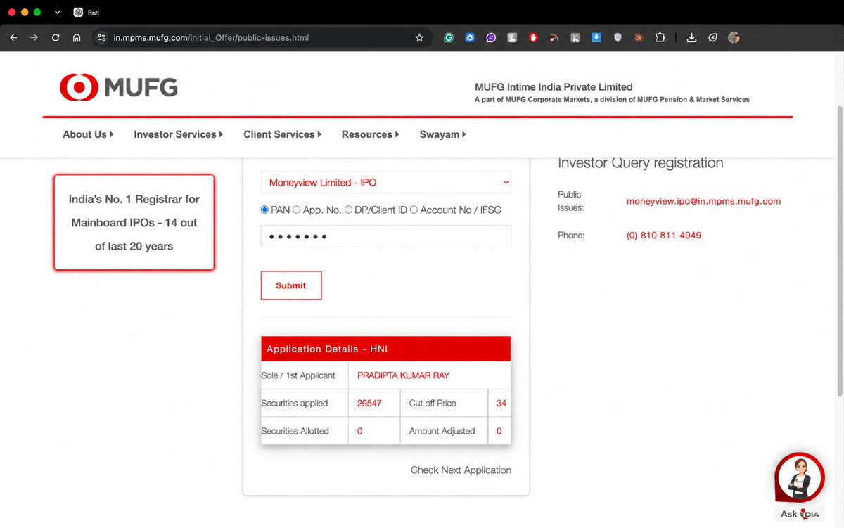The image size is (844, 528).
Task: Reload the page with refresh icon
Action: point(56,38)
